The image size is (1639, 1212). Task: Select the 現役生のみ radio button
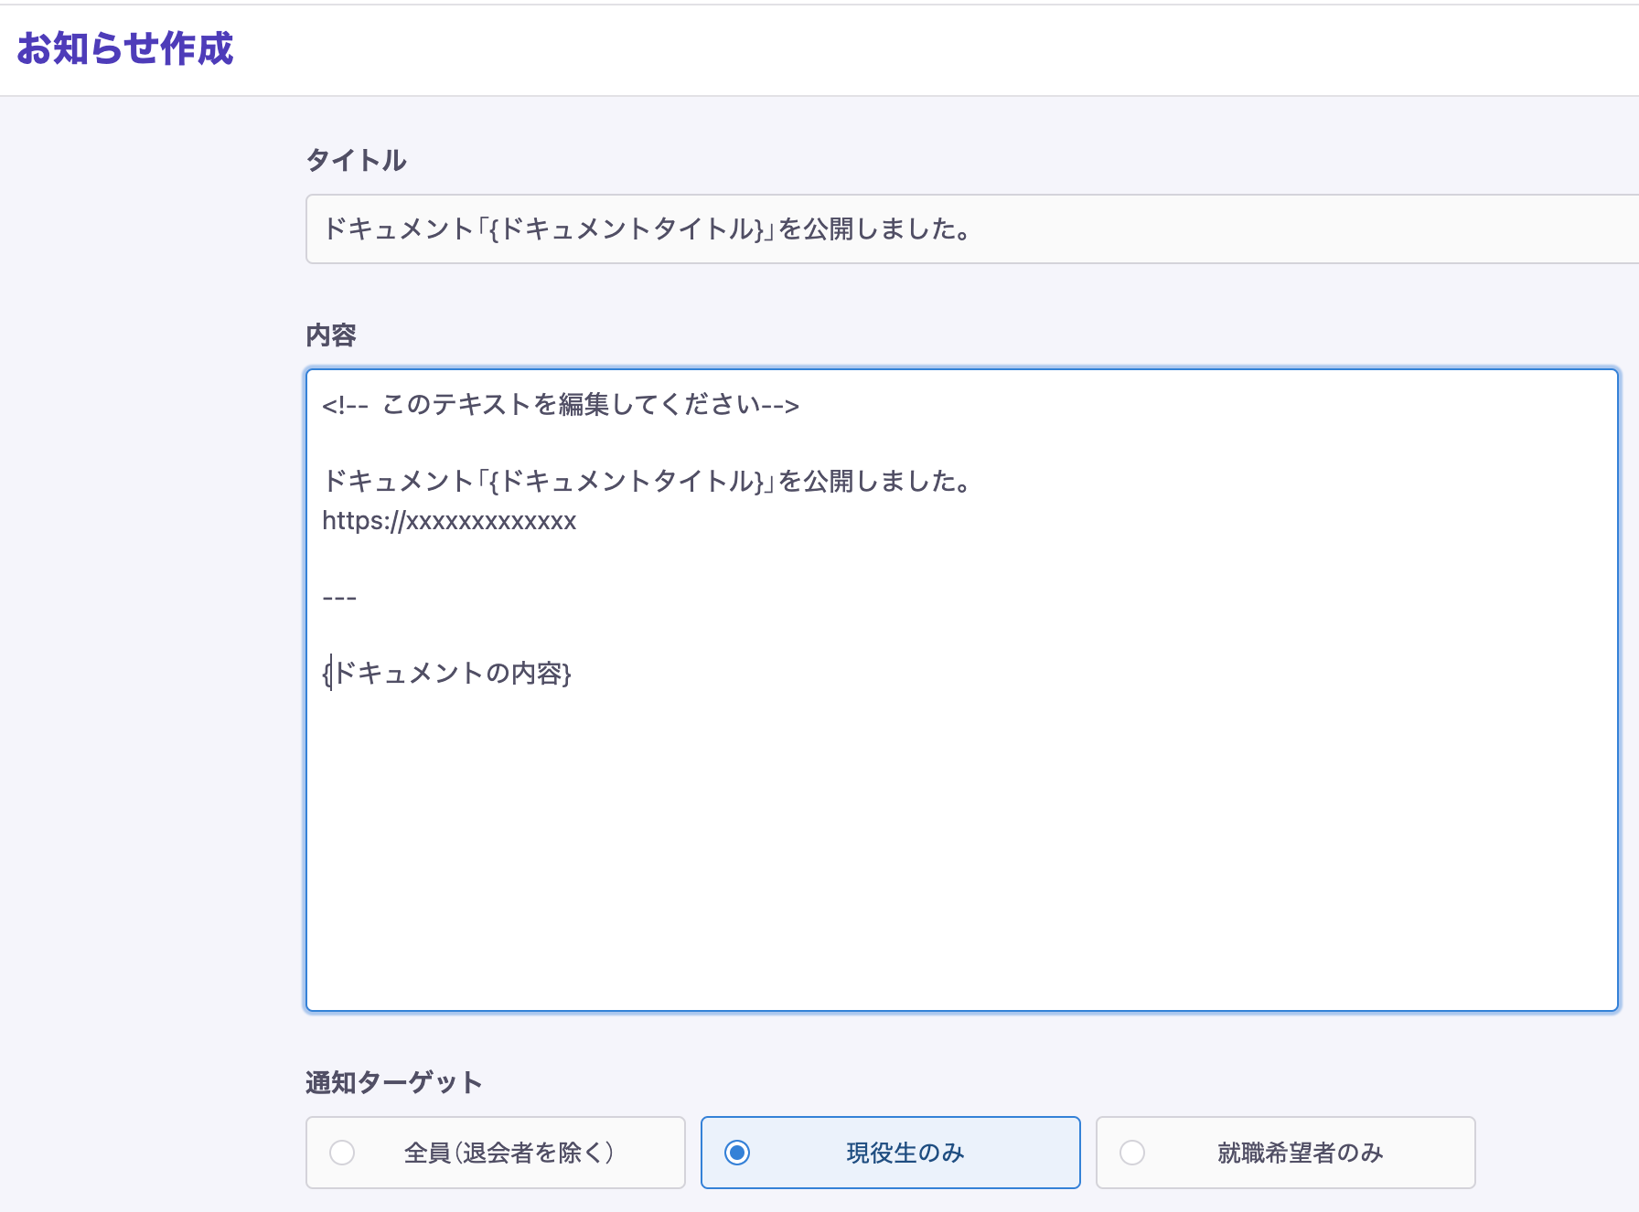pos(737,1153)
